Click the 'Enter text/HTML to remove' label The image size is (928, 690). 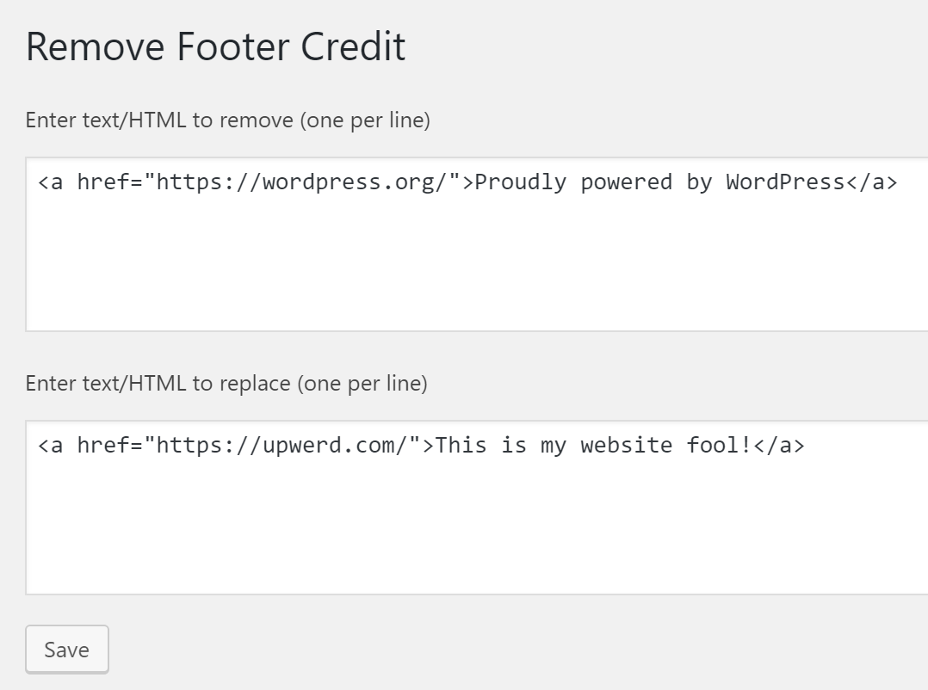[x=228, y=120]
